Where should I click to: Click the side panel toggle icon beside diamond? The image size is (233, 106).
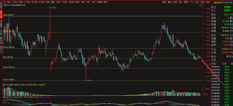201,5
